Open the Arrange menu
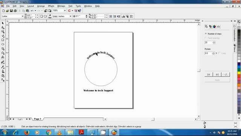The width and height of the screenshot is (241, 136). pyautogui.click(x=41, y=6)
